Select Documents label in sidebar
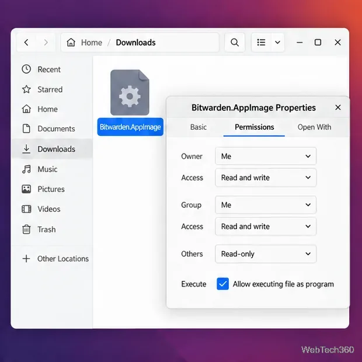This screenshot has width=362, height=362. point(56,128)
